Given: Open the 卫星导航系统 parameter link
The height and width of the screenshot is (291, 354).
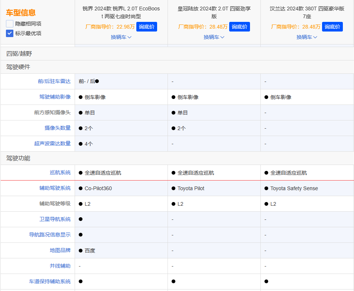Looking at the screenshot, I should tap(55, 219).
